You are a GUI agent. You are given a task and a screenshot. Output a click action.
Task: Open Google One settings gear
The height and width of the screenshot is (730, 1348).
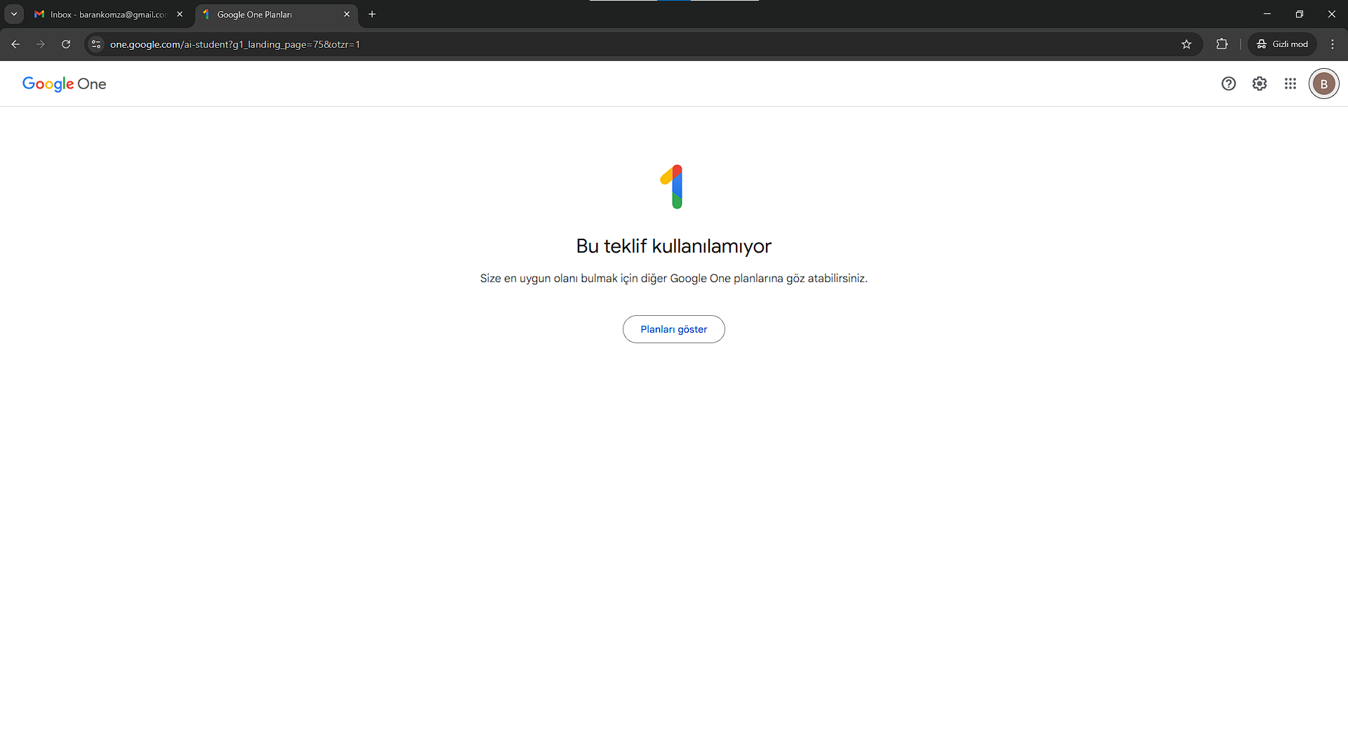[x=1260, y=84]
